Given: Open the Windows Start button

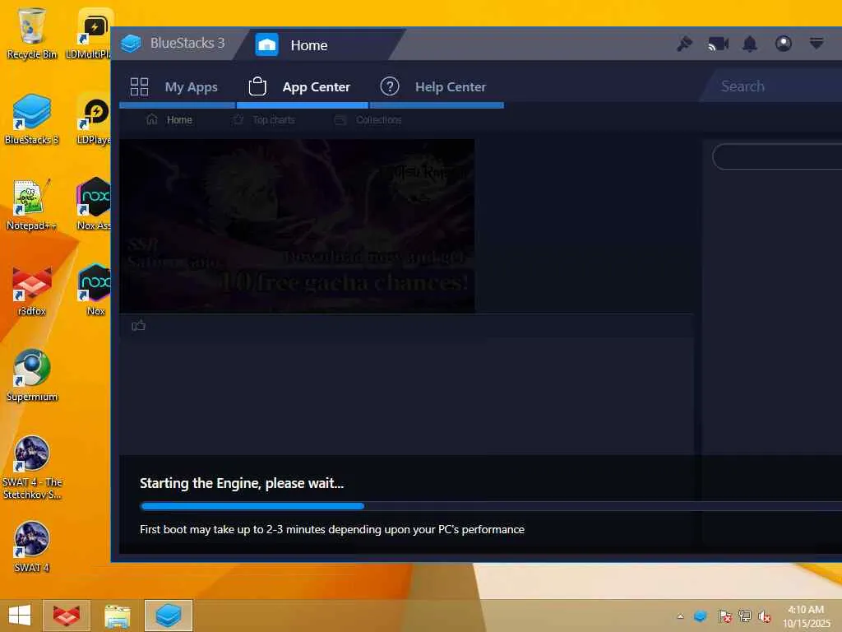Looking at the screenshot, I should click(x=20, y=616).
